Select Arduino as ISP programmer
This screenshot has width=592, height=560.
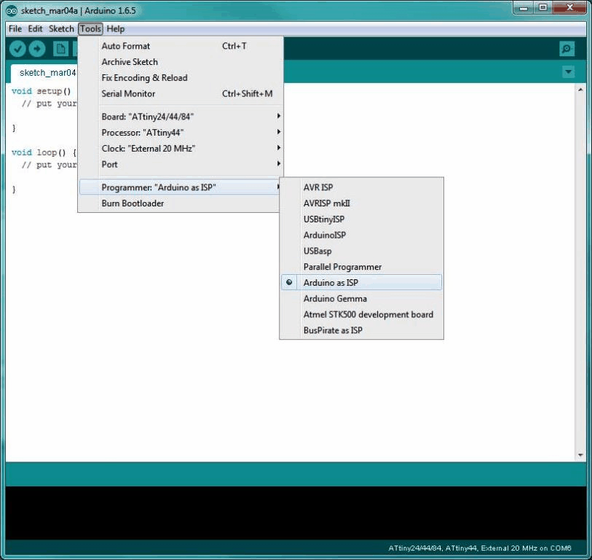pyautogui.click(x=361, y=282)
